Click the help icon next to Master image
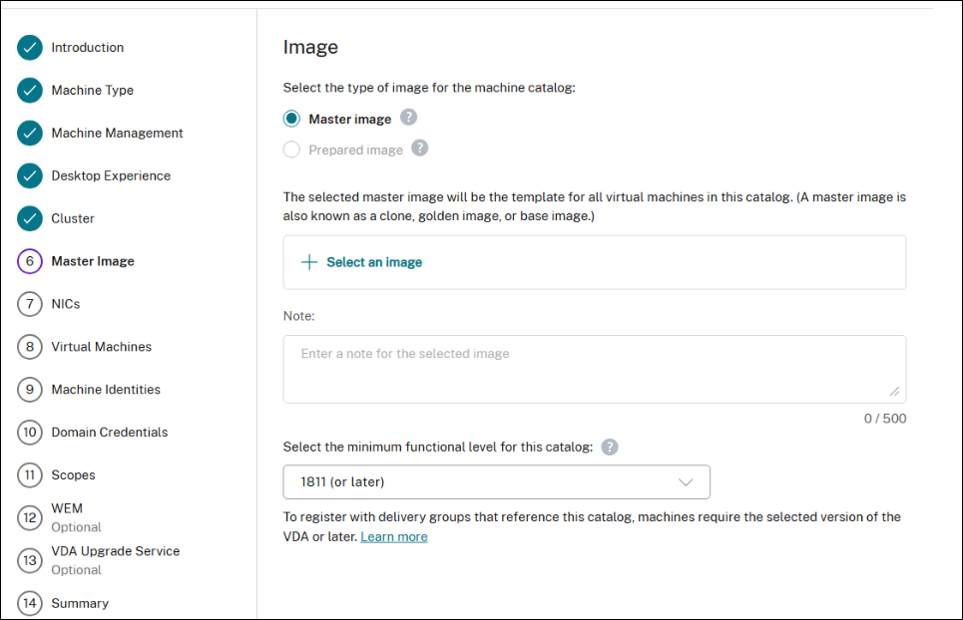This screenshot has height=620, width=963. coord(408,118)
